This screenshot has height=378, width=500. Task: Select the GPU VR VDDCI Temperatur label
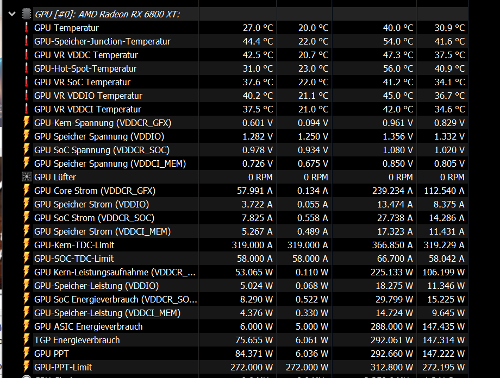[x=87, y=109]
